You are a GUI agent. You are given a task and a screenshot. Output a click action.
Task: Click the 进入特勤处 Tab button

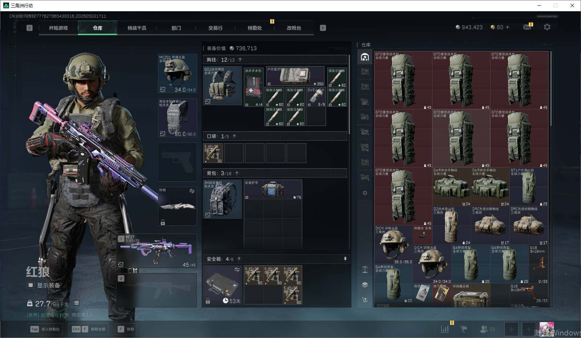pos(45,329)
